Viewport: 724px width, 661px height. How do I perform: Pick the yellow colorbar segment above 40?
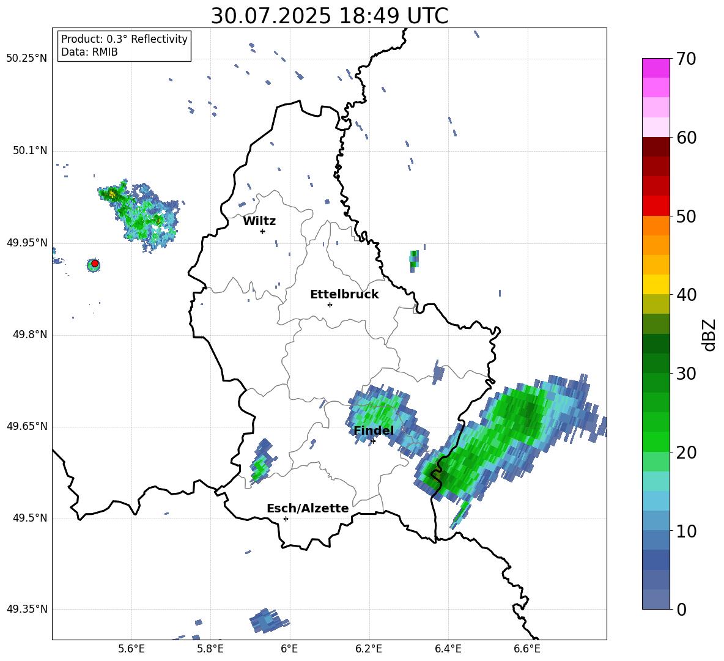(656, 284)
